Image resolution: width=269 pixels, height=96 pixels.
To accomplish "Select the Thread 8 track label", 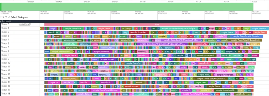I will 5,55.
